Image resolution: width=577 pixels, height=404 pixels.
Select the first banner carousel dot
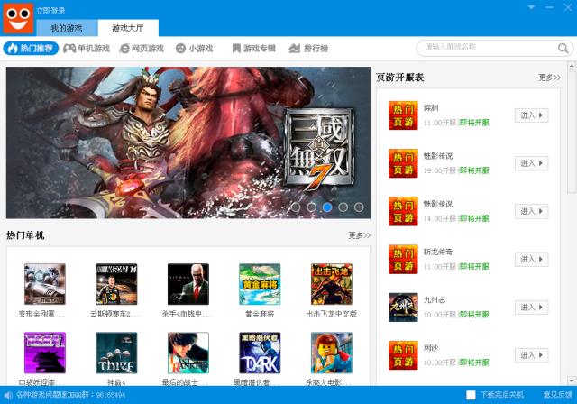pos(295,207)
